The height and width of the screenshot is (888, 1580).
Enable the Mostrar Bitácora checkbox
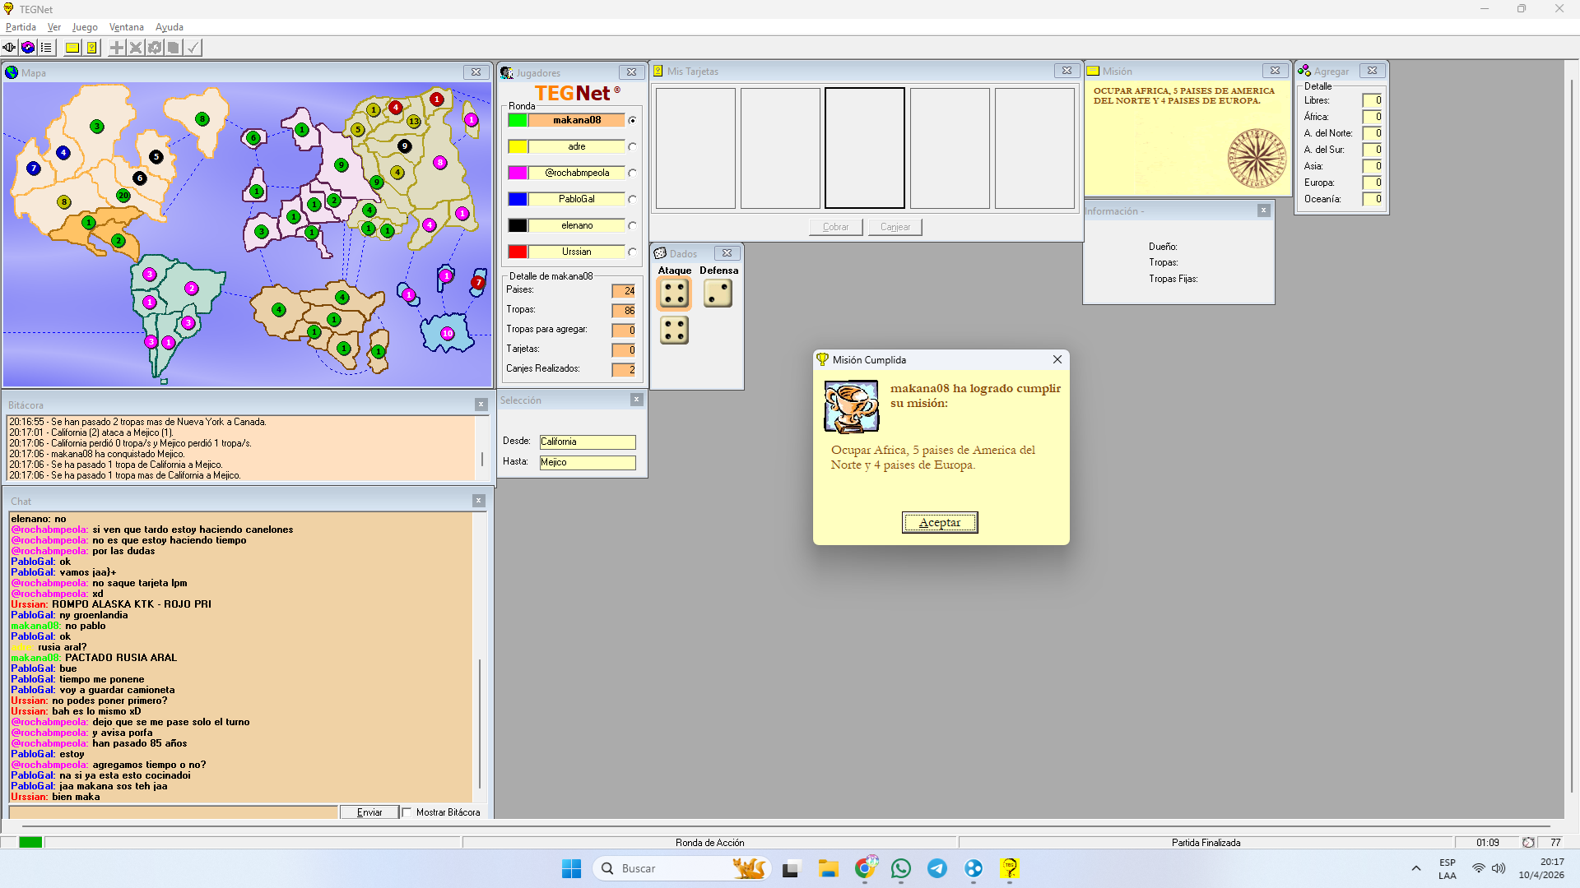point(407,812)
